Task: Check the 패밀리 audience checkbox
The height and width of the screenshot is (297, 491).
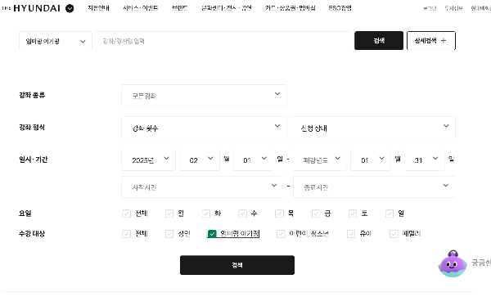Action: 394,234
